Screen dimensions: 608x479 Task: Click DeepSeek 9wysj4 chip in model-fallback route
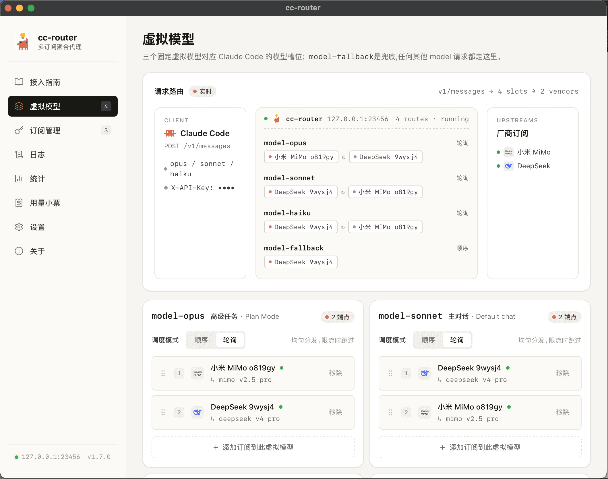tap(301, 262)
